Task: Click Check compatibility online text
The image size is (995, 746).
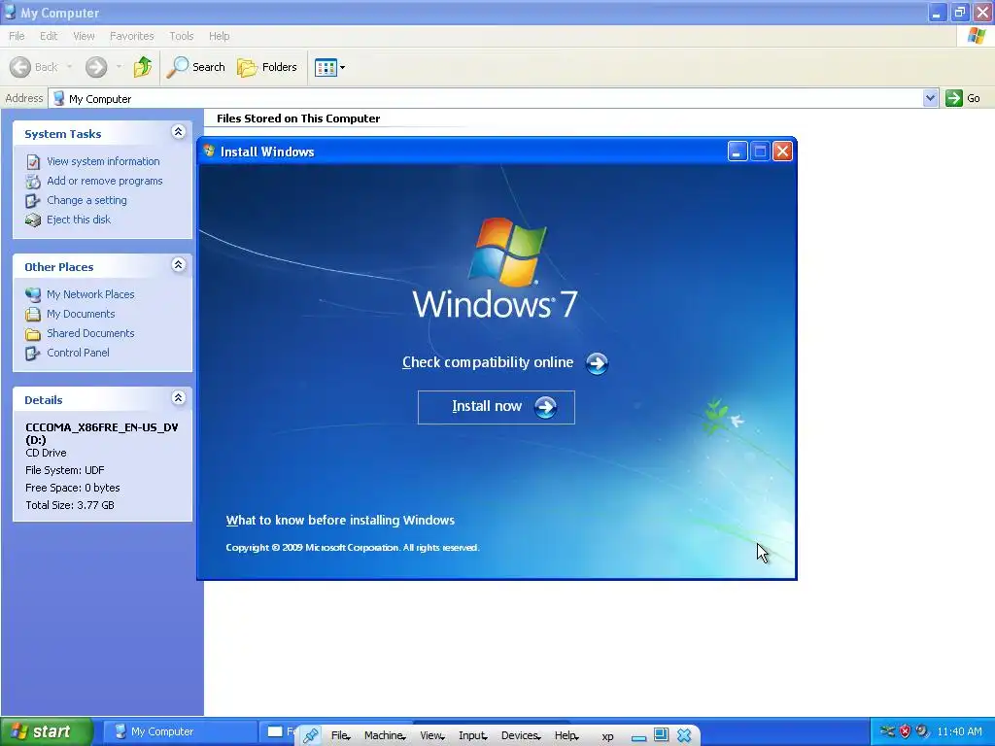Action: click(x=488, y=362)
